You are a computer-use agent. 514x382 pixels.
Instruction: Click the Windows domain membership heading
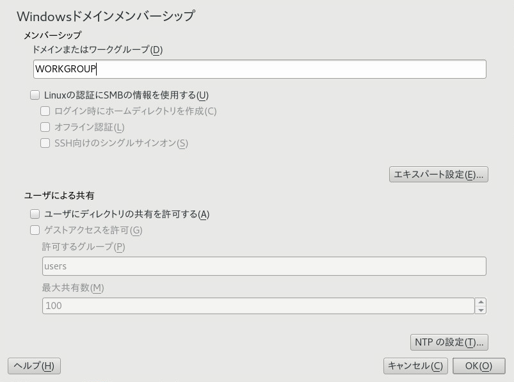(106, 16)
